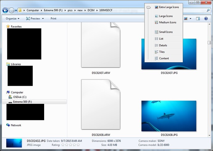
Task: Select the DSC02437.JPG thumbnail
Action: 169,54
